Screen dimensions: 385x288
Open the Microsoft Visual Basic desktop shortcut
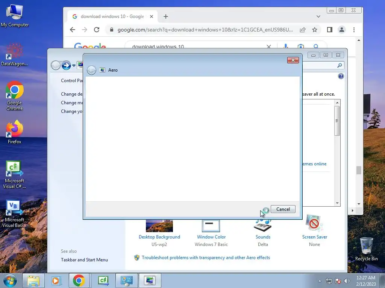pyautogui.click(x=15, y=213)
